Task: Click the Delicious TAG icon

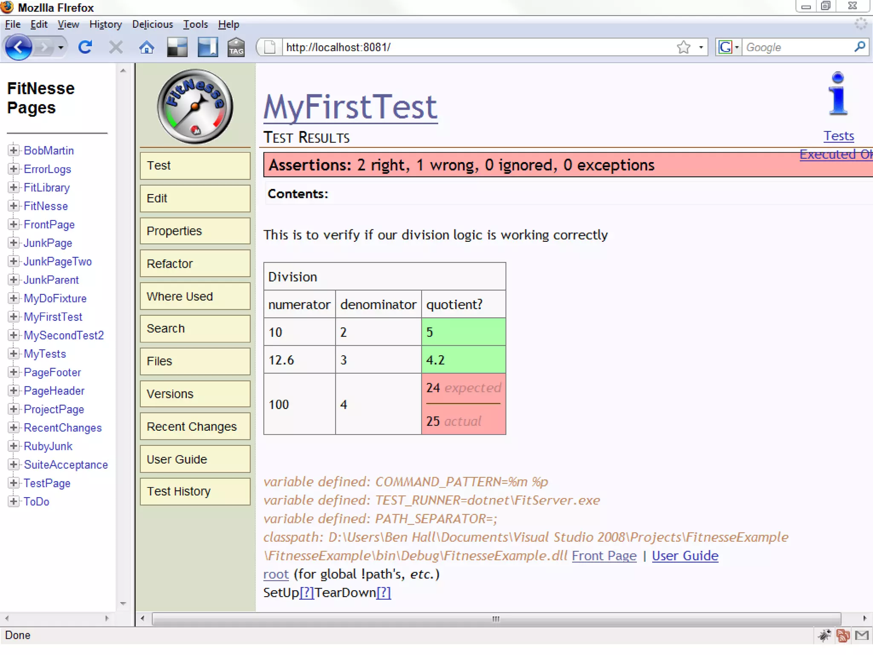Action: click(236, 47)
